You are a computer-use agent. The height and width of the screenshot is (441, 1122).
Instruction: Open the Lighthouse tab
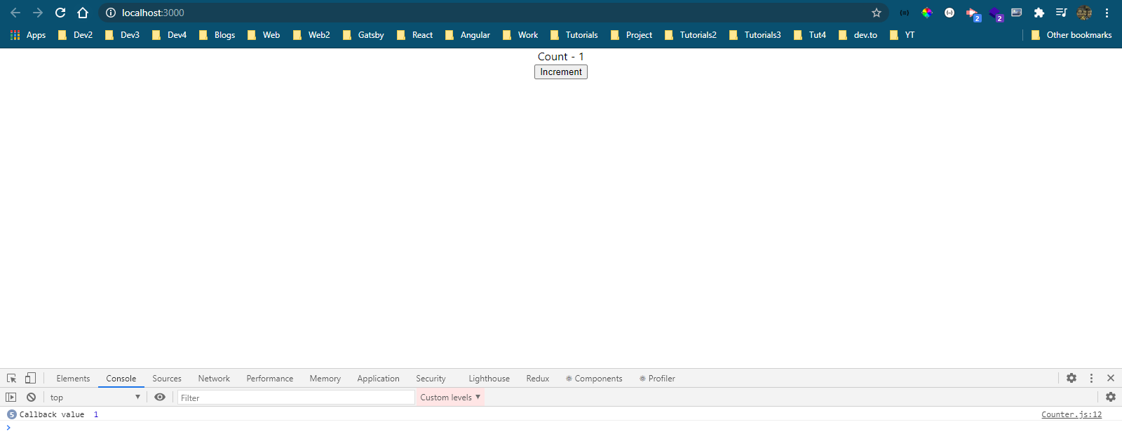(x=489, y=379)
